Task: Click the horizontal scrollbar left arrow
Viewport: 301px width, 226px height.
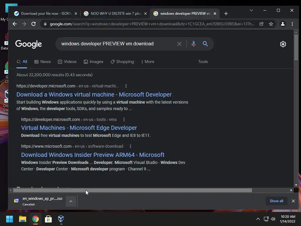Action: point(11,190)
